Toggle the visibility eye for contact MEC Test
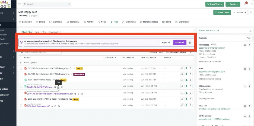This screenshot has width=254, height=126. [x=245, y=106]
